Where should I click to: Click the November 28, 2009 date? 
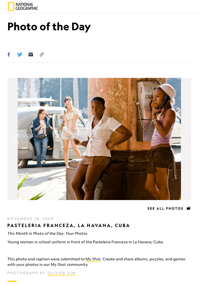[31, 219]
